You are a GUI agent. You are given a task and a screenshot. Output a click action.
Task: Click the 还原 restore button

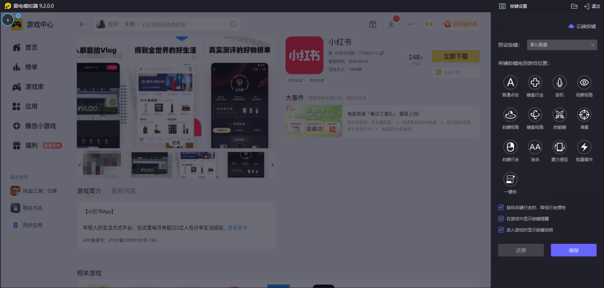pyautogui.click(x=521, y=250)
